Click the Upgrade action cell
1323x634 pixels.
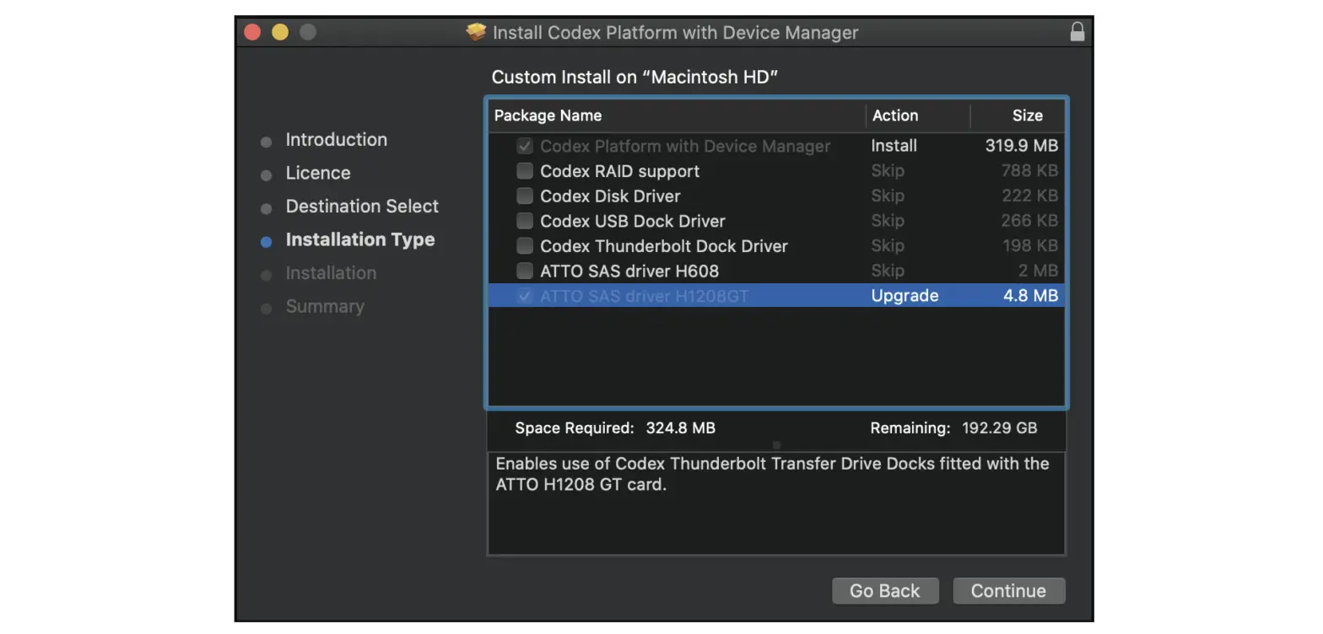(x=904, y=296)
